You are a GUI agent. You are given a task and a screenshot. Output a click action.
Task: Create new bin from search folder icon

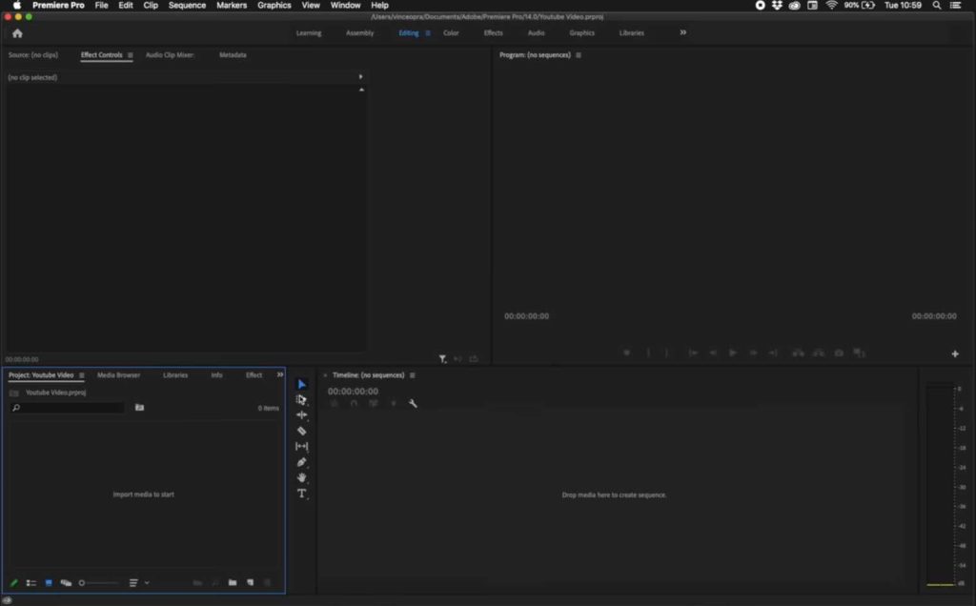[139, 408]
